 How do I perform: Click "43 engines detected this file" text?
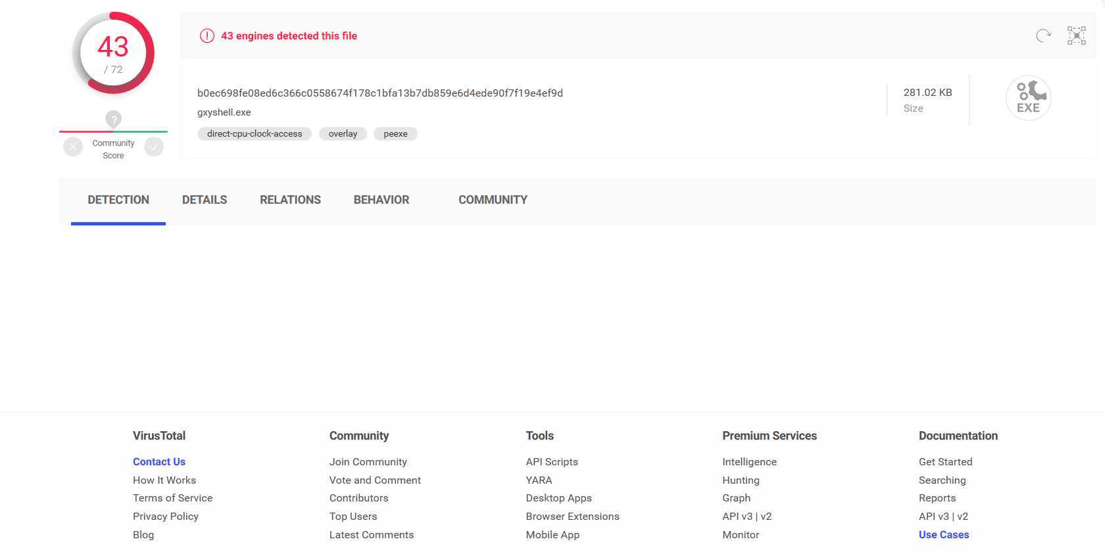tap(289, 36)
